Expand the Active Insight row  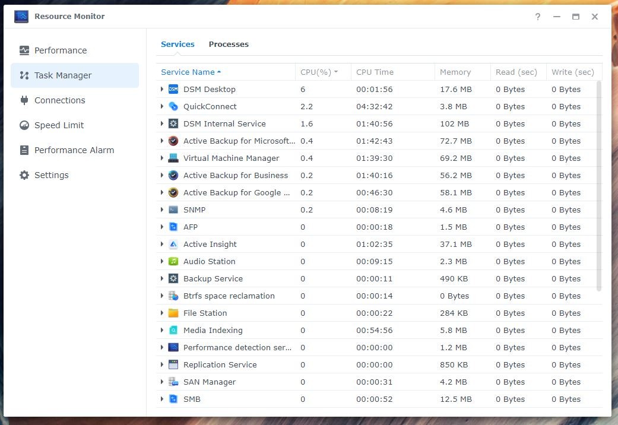[x=162, y=244]
